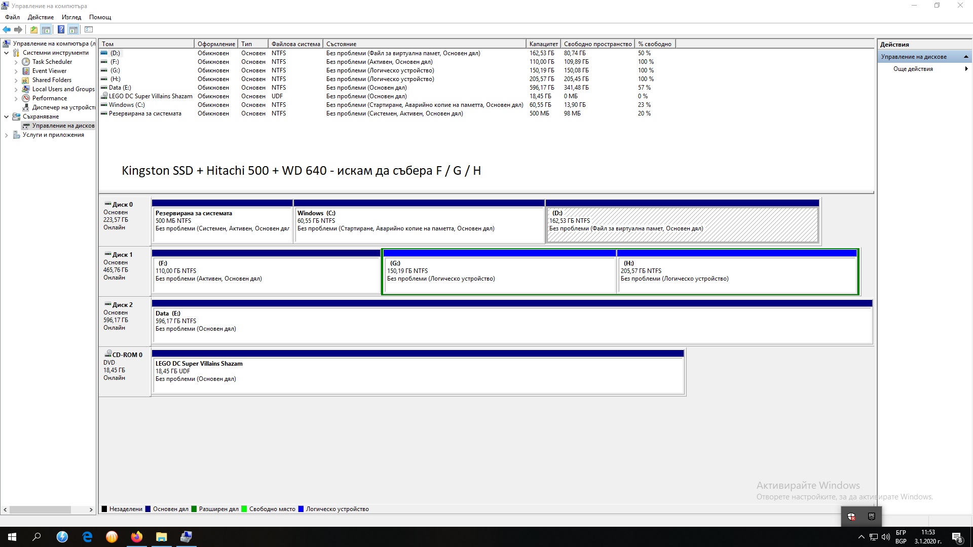
Task: Open Task Scheduler in the tree
Action: pyautogui.click(x=52, y=62)
